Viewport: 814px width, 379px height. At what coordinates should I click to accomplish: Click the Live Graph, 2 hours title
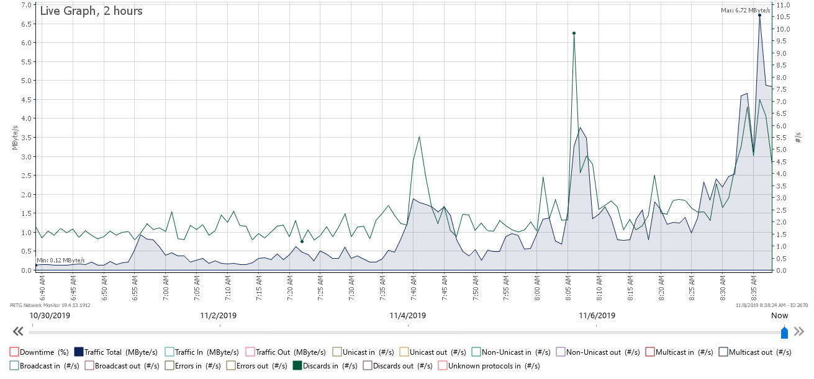[92, 11]
